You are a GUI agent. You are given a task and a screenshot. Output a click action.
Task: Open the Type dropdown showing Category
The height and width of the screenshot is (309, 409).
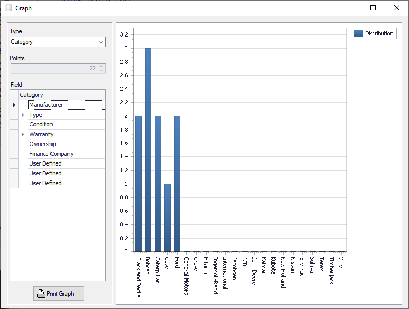(x=58, y=42)
